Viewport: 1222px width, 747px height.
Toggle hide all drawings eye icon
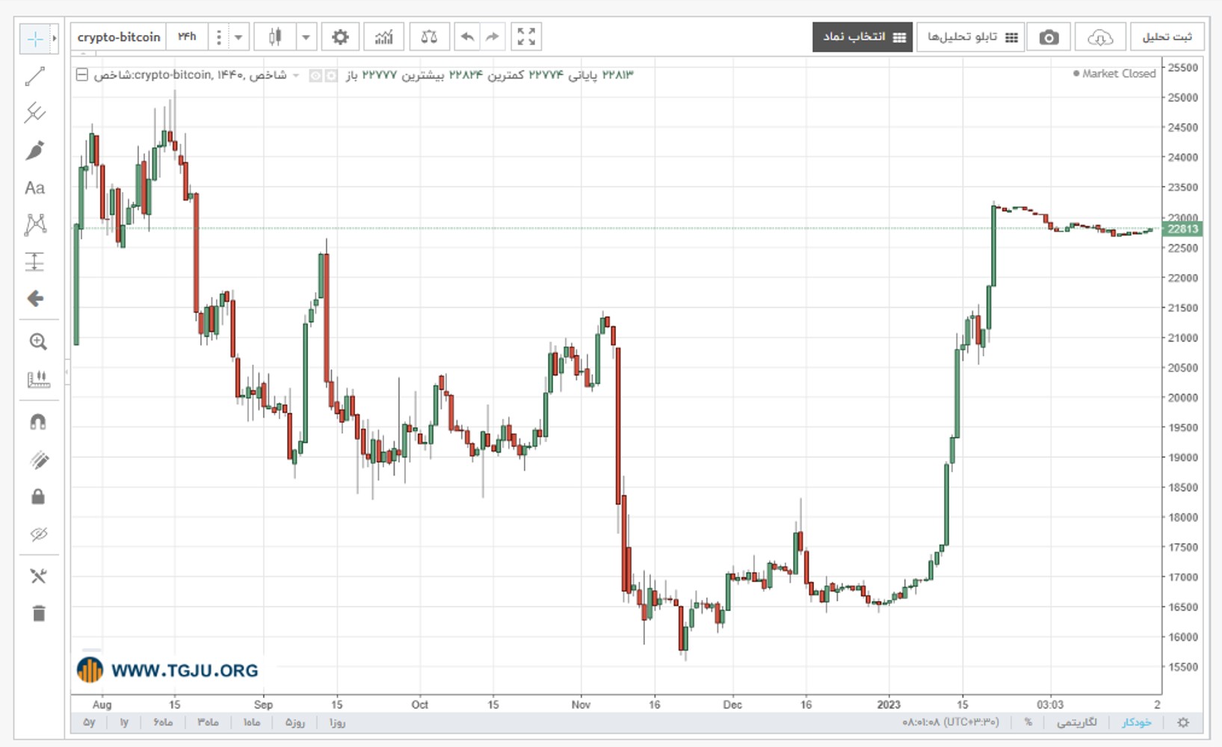tap(38, 534)
